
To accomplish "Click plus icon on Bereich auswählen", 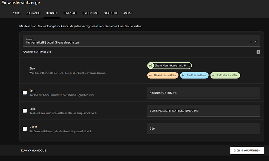I will coord(150,75).
